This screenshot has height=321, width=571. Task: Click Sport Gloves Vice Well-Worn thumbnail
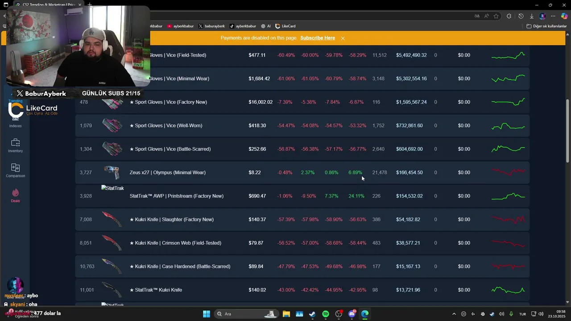[x=112, y=126]
